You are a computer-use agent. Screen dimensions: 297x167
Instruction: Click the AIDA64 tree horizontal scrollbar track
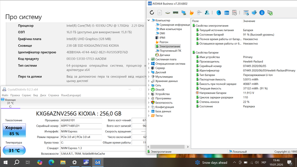click(x=167, y=147)
